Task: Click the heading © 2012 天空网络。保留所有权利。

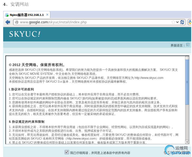Action: [x=37, y=65]
